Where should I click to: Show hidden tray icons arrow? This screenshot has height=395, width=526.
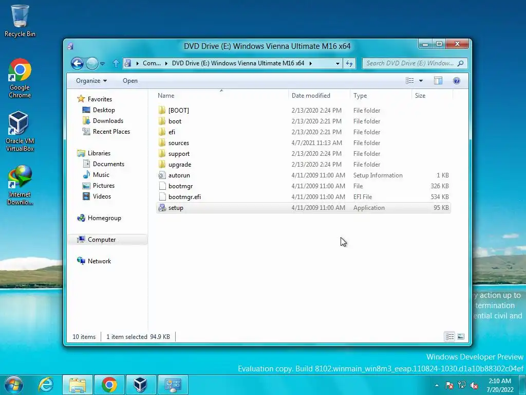437,385
